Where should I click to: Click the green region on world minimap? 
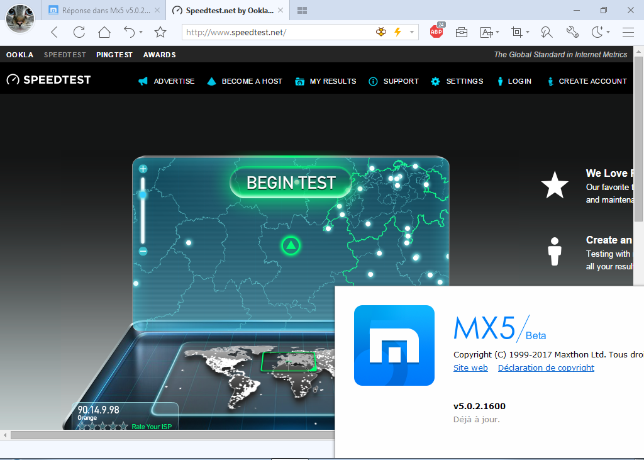[289, 362]
